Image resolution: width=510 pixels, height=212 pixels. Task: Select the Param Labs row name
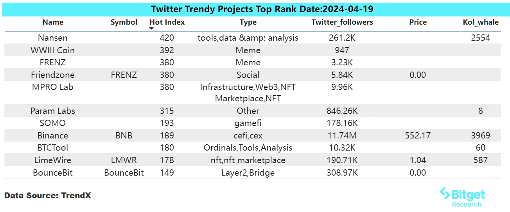click(x=53, y=111)
